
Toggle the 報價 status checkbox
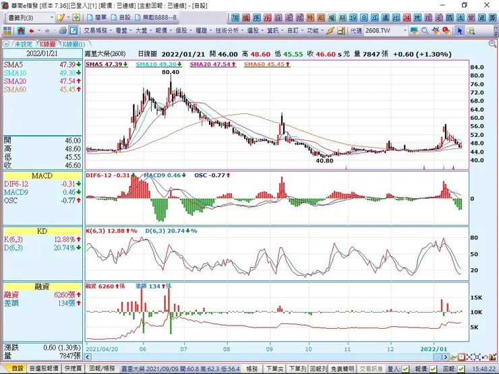(433, 369)
